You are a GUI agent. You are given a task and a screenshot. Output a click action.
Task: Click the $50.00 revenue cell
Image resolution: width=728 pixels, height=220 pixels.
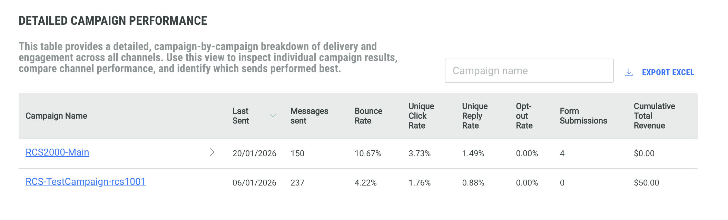click(646, 183)
